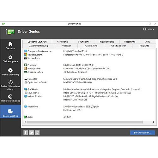
Task: Expand the Hilfe dropdown menu
Action: click(151, 29)
